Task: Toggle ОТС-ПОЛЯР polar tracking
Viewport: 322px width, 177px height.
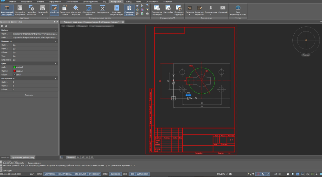Action: (94, 174)
